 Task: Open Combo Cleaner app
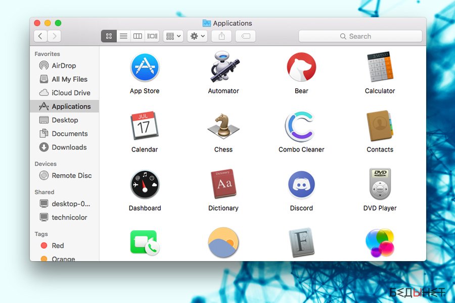[300, 126]
